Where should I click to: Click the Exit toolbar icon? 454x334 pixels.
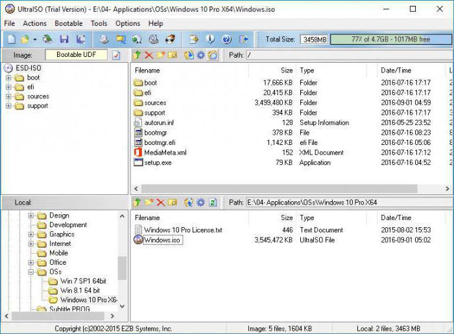(x=243, y=39)
